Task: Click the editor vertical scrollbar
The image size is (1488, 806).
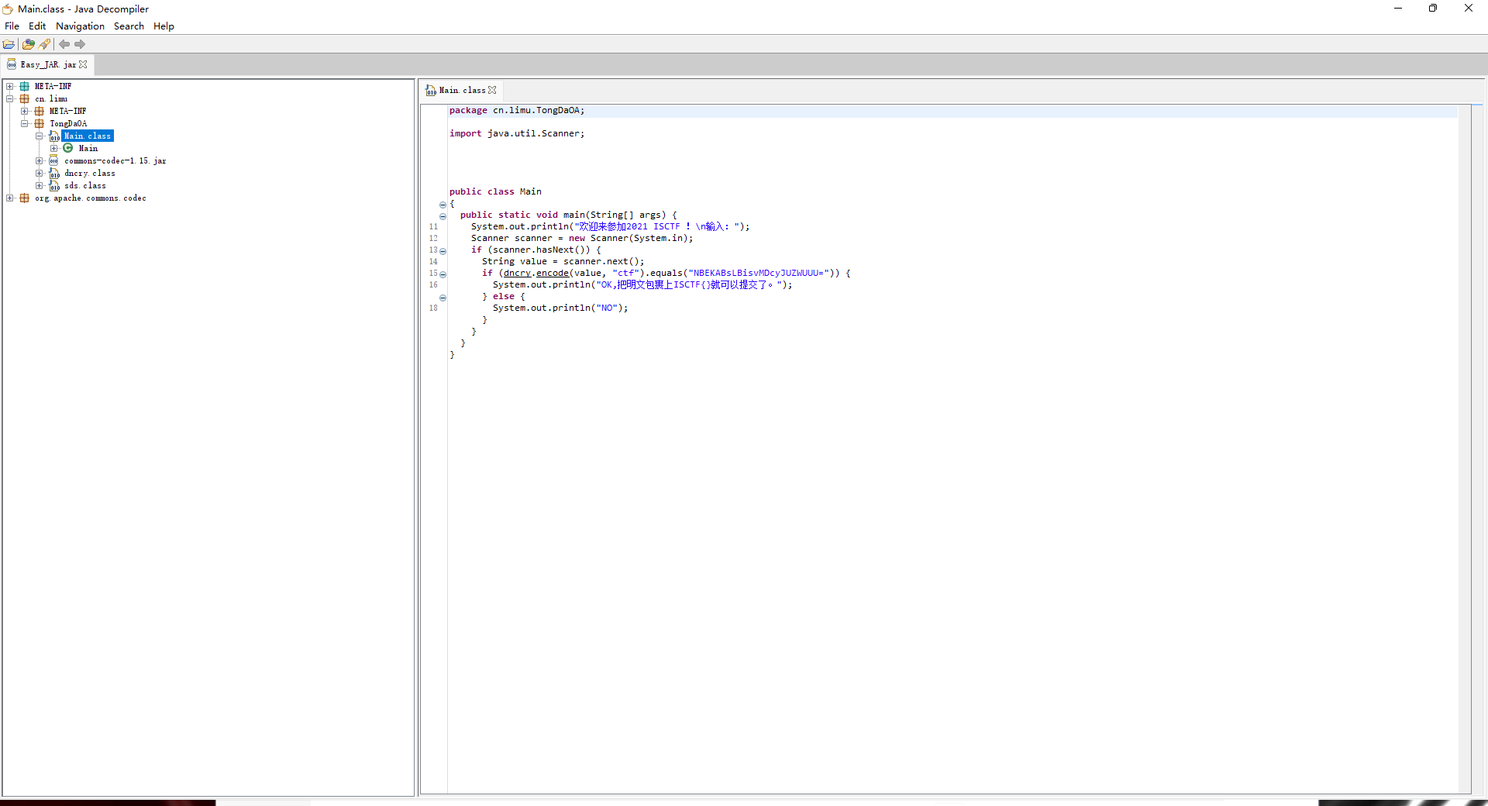Action: [x=1465, y=449]
